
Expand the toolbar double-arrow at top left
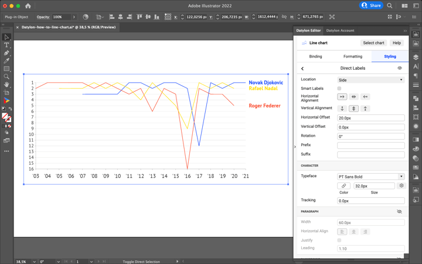pyautogui.click(x=4, y=25)
